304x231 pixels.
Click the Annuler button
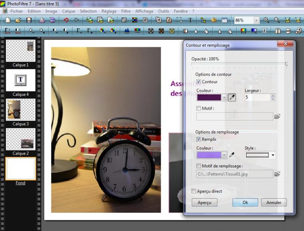coord(274,202)
